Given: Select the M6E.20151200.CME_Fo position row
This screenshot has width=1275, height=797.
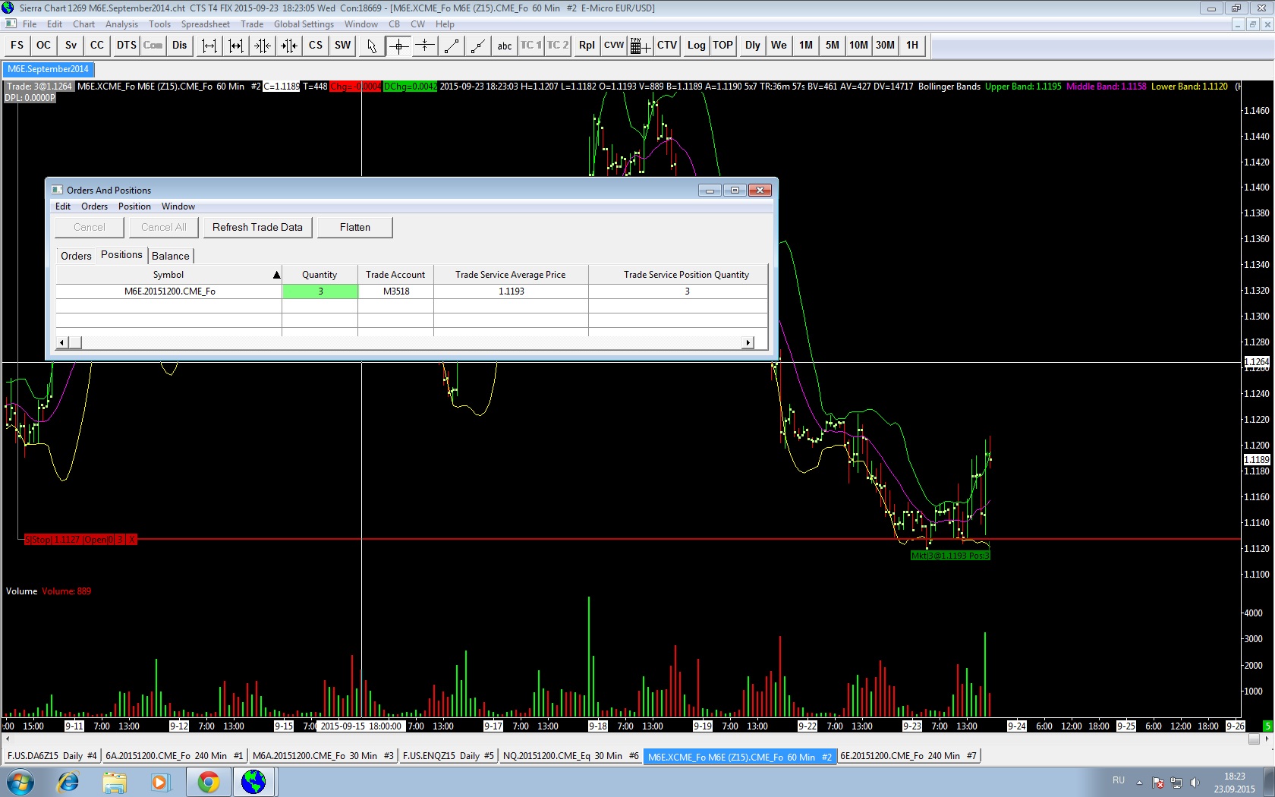Looking at the screenshot, I should pyautogui.click(x=411, y=291).
